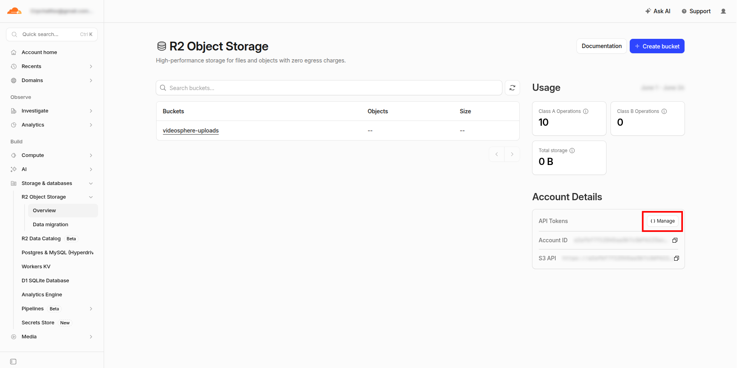
Task: Select the Overview sidebar item
Action: [x=63, y=211]
